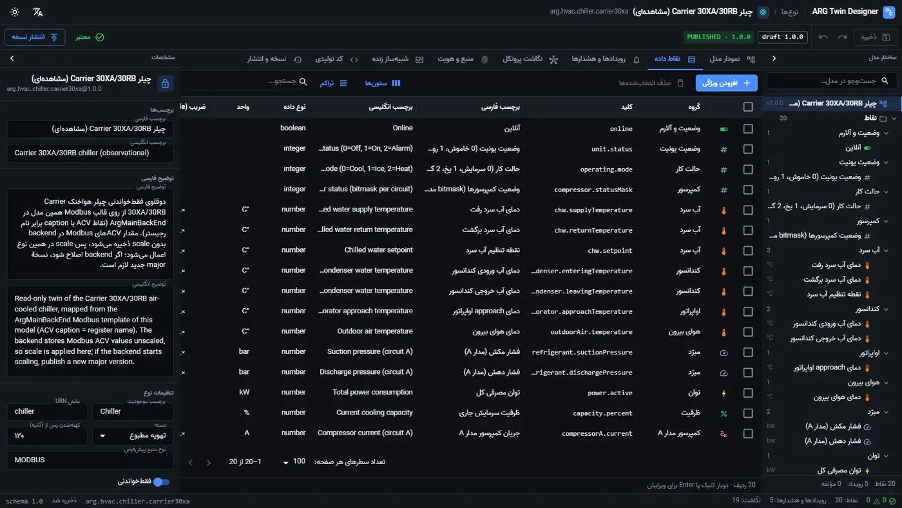The width and height of the screenshot is (902, 508).
Task: Click the افزودن ویژگی button
Action: (x=727, y=83)
